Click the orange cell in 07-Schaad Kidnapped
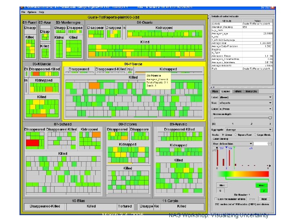Screen dimensions: 293x220 pos(96,135)
